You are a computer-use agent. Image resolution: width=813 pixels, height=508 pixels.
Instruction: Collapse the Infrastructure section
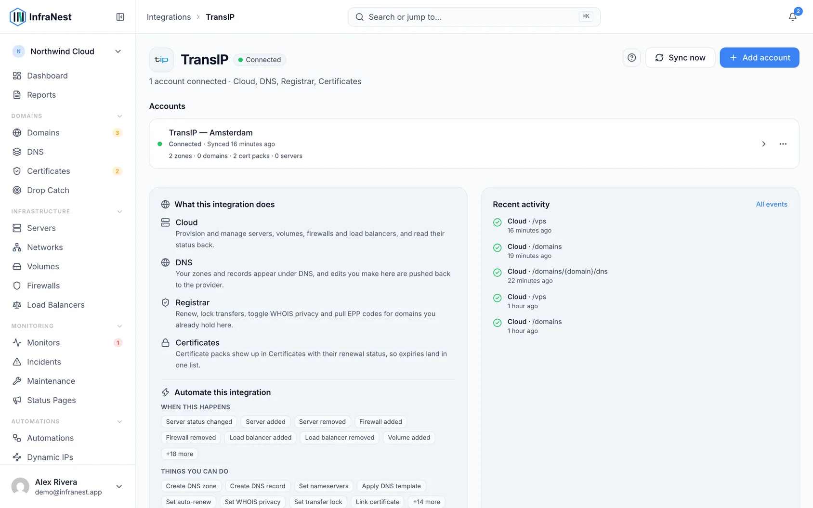pos(120,211)
